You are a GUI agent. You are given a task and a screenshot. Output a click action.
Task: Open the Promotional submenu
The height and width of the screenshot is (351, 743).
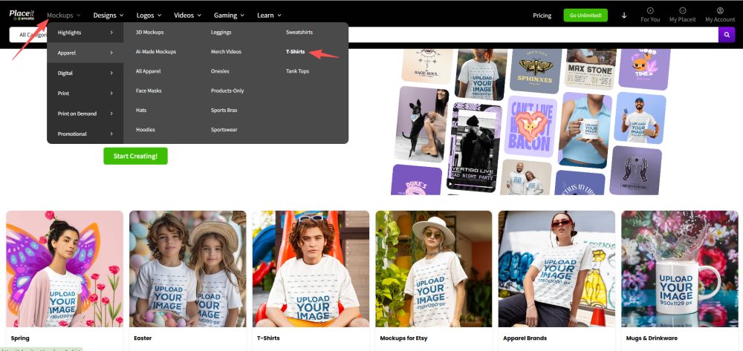pos(85,134)
